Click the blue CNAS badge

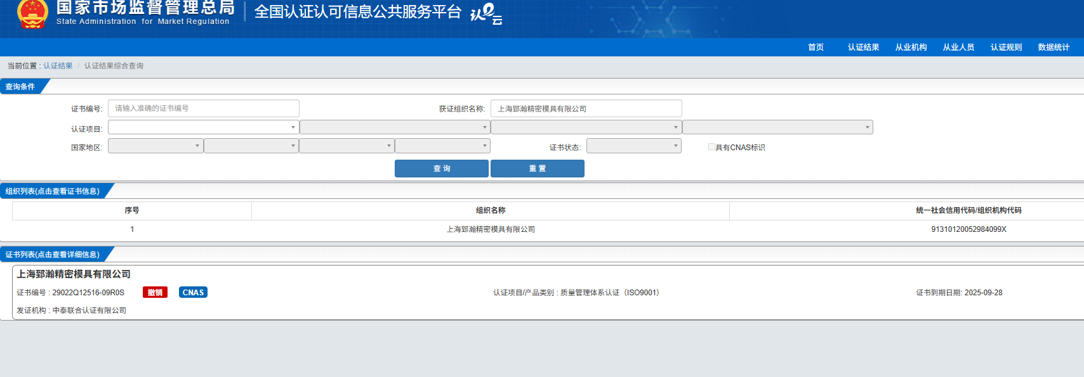click(x=193, y=292)
